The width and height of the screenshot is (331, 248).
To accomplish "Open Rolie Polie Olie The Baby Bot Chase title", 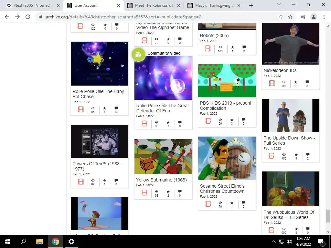I will pos(98,94).
